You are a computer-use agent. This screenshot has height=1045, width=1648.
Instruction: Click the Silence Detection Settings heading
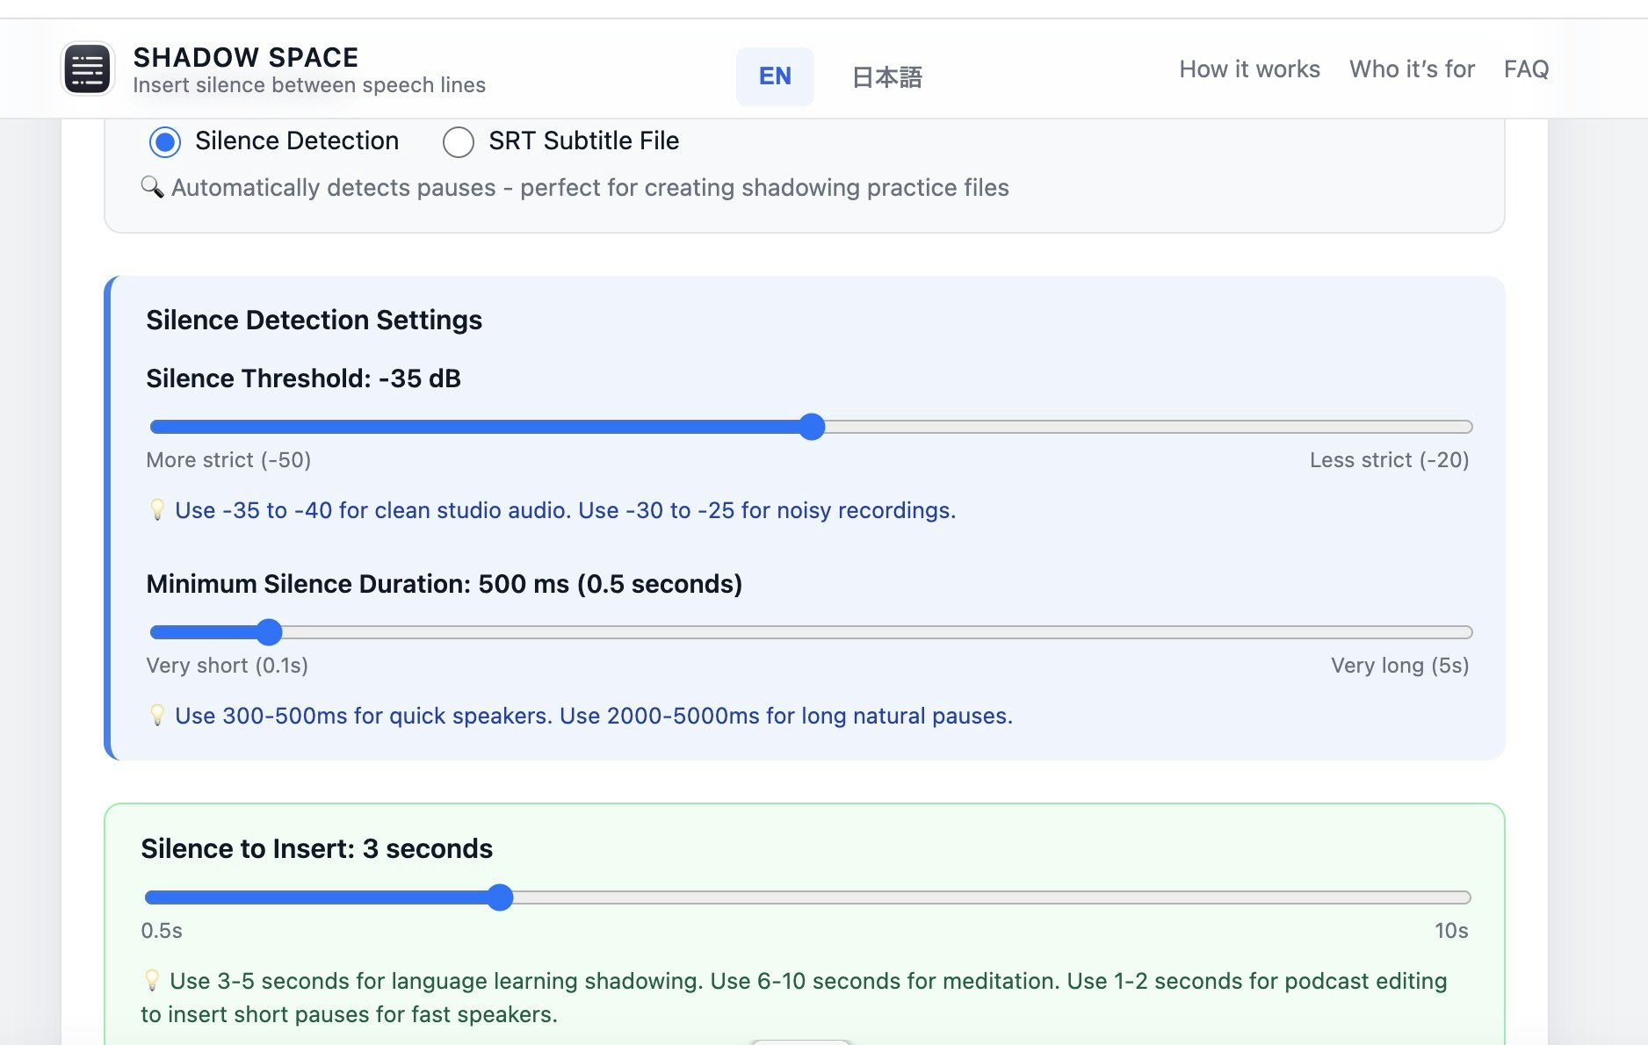pyautogui.click(x=314, y=320)
